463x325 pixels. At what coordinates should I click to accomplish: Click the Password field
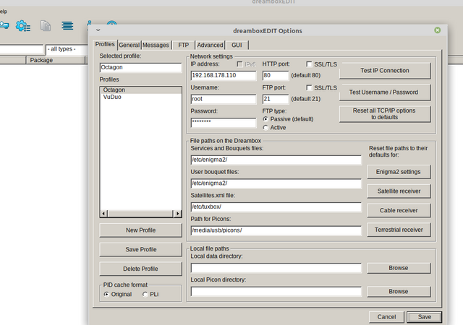click(x=224, y=122)
